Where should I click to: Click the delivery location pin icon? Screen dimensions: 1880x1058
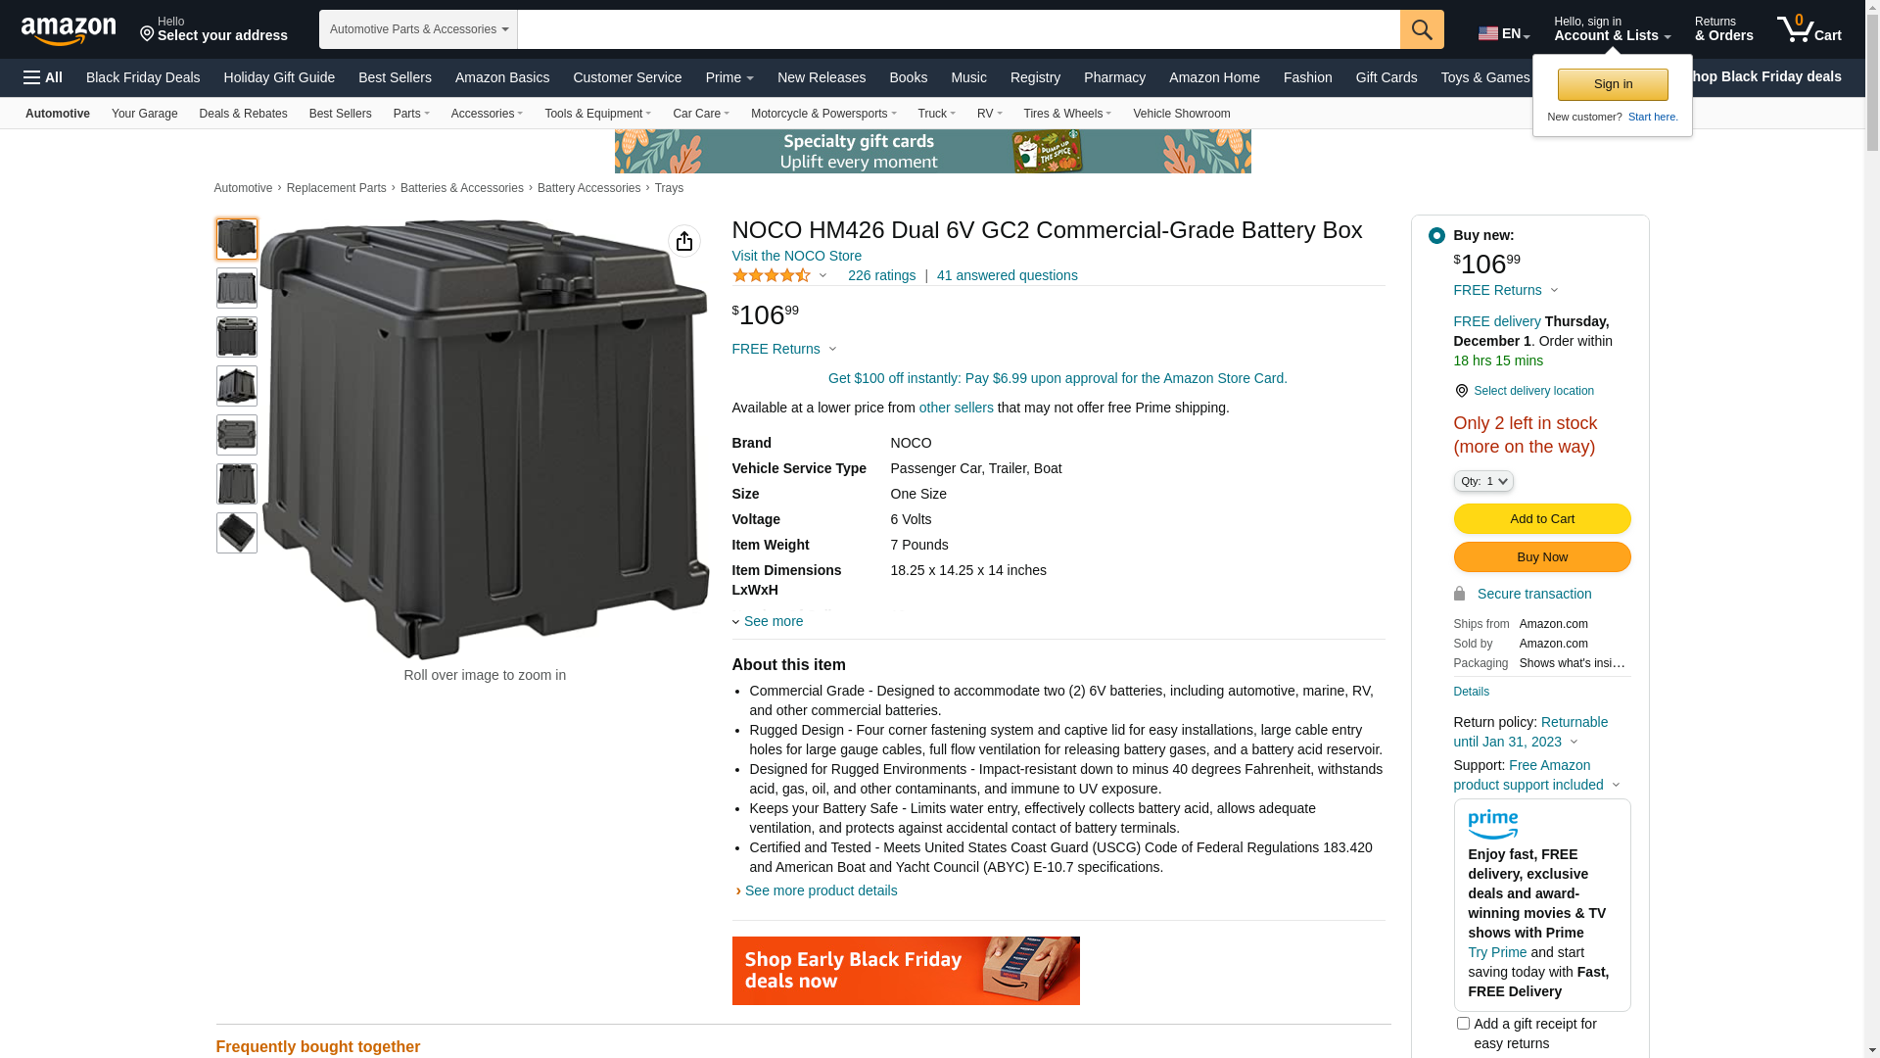(1461, 391)
